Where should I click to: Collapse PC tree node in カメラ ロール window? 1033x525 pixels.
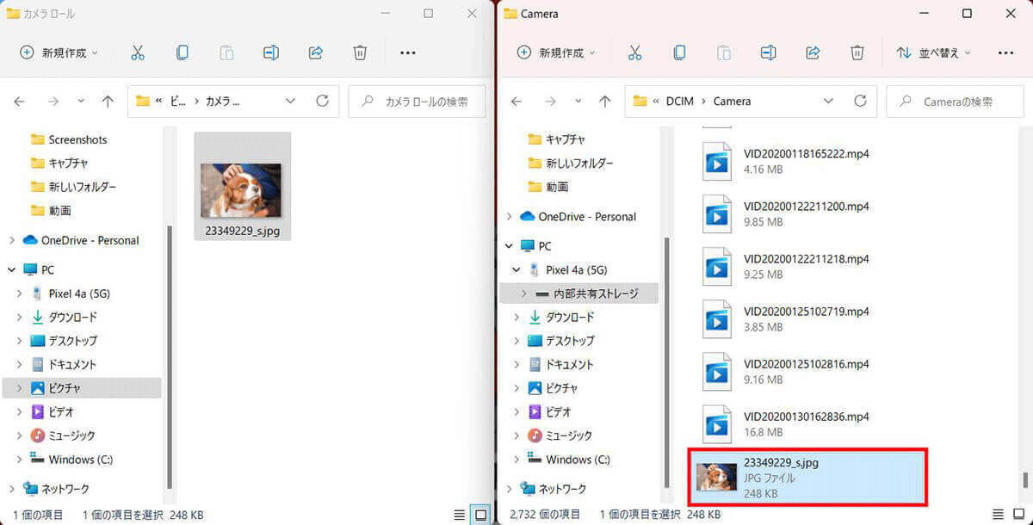click(x=12, y=270)
